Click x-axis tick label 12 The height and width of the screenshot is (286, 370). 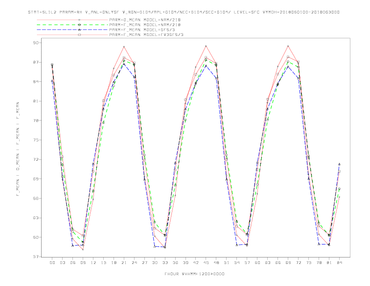(x=93, y=263)
